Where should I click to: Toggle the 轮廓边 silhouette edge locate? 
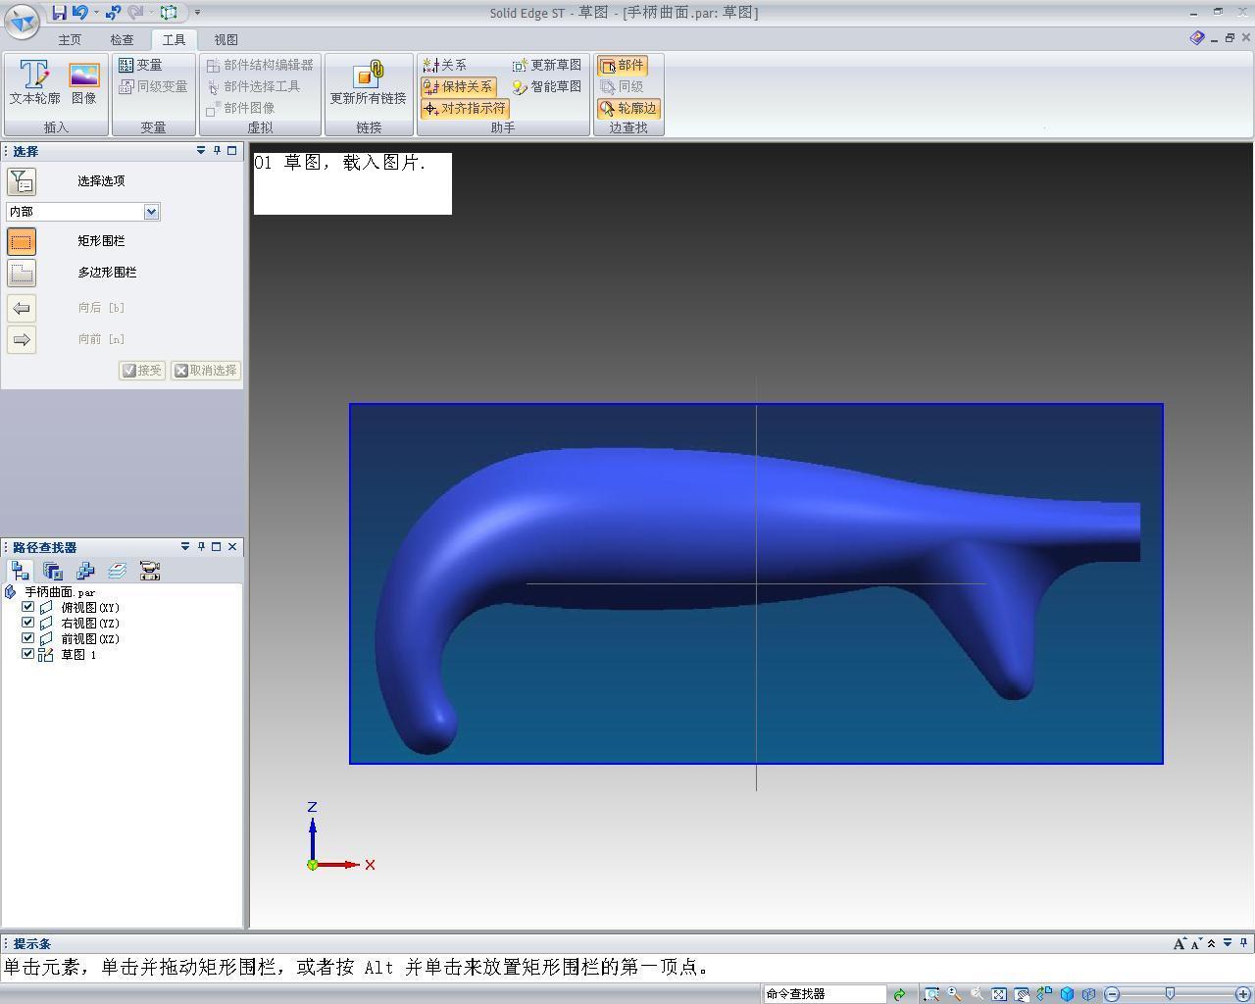click(628, 108)
